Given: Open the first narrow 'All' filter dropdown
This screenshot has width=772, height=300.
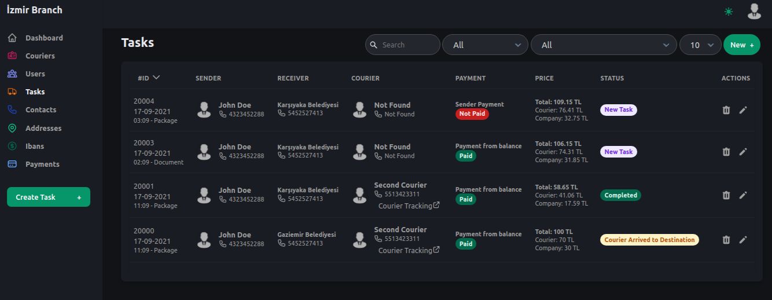Looking at the screenshot, I should [x=485, y=45].
